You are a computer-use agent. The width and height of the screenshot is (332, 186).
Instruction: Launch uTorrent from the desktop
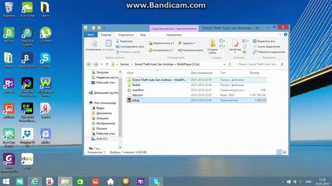tap(46, 35)
